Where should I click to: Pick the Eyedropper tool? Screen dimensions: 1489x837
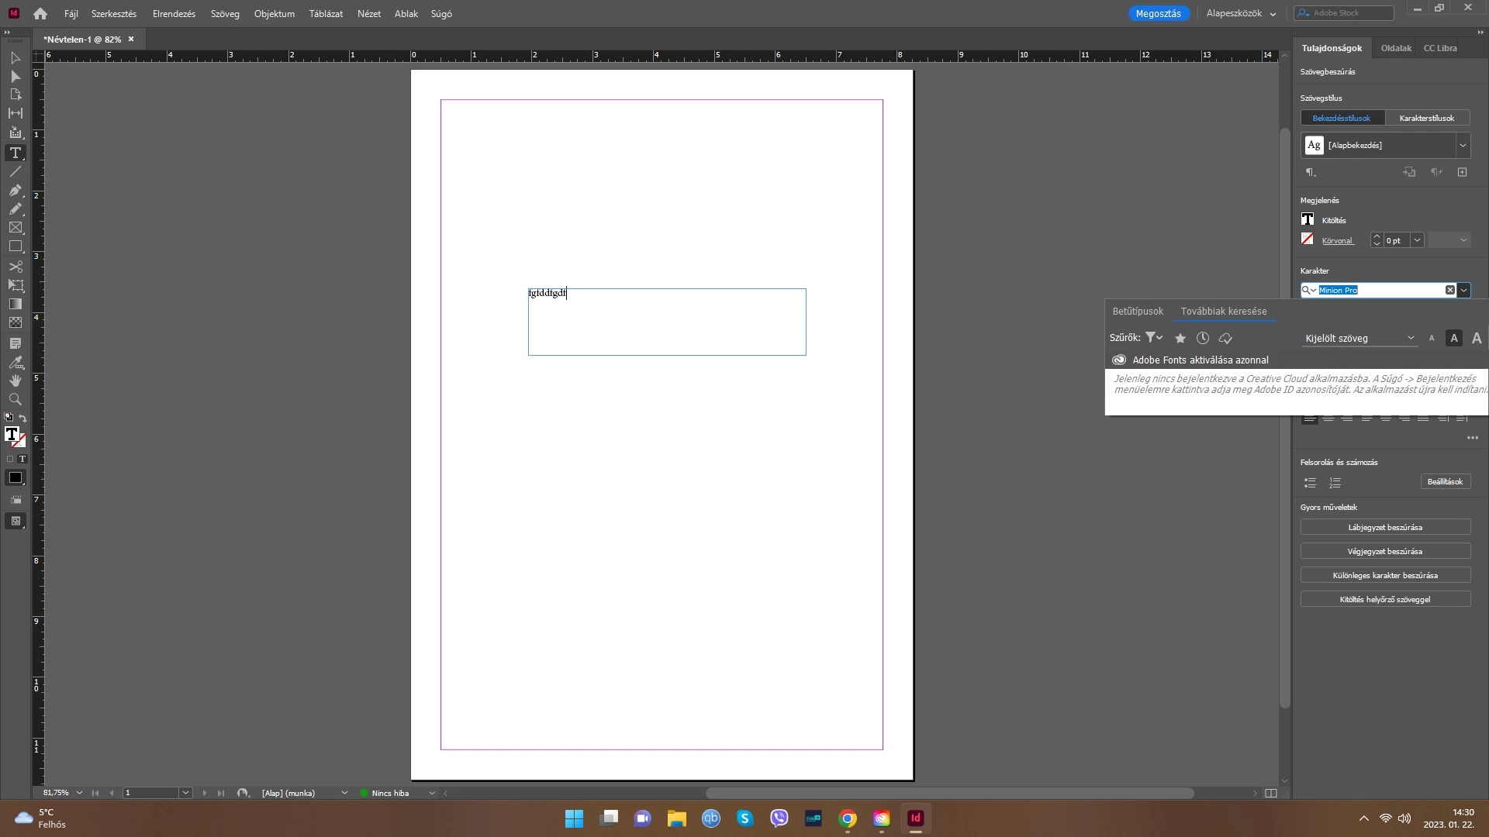(x=15, y=362)
